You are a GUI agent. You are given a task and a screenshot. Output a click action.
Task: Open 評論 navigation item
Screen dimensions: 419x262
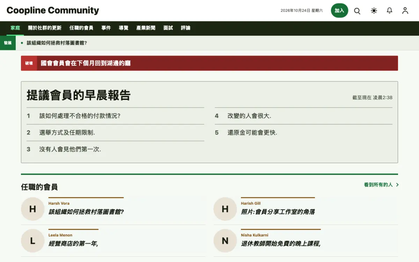click(x=186, y=28)
